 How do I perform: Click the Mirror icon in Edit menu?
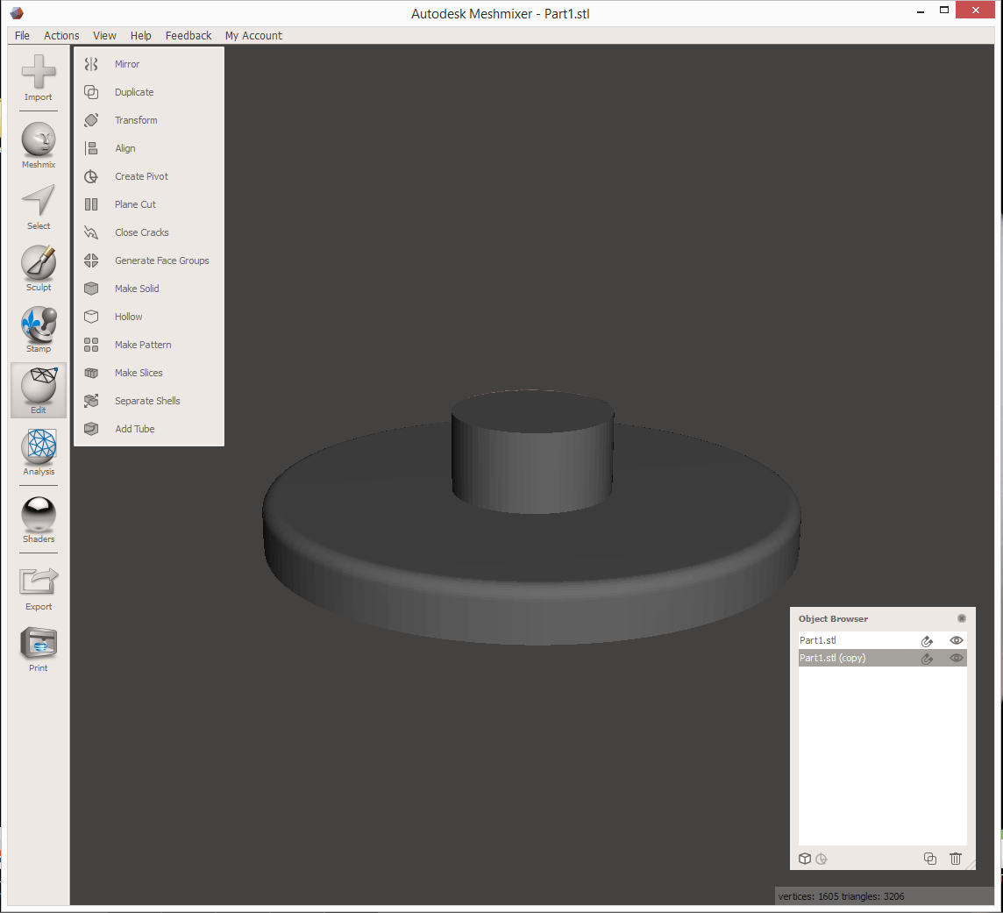pos(91,64)
